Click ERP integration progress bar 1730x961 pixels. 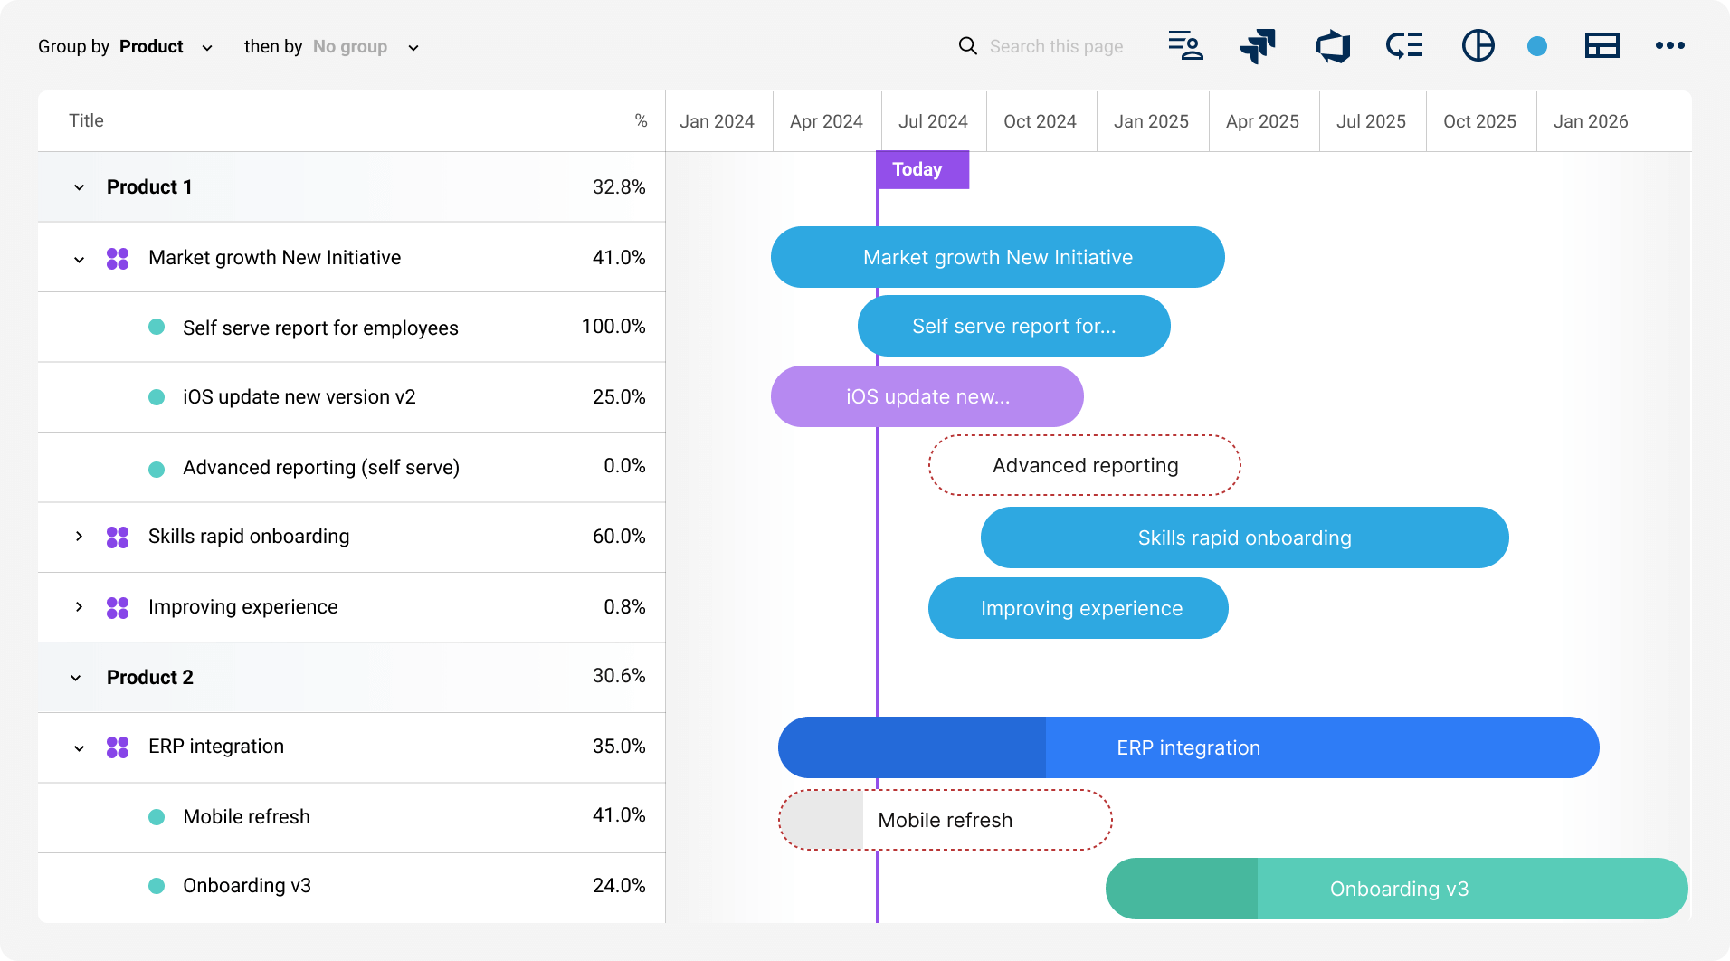1188,747
